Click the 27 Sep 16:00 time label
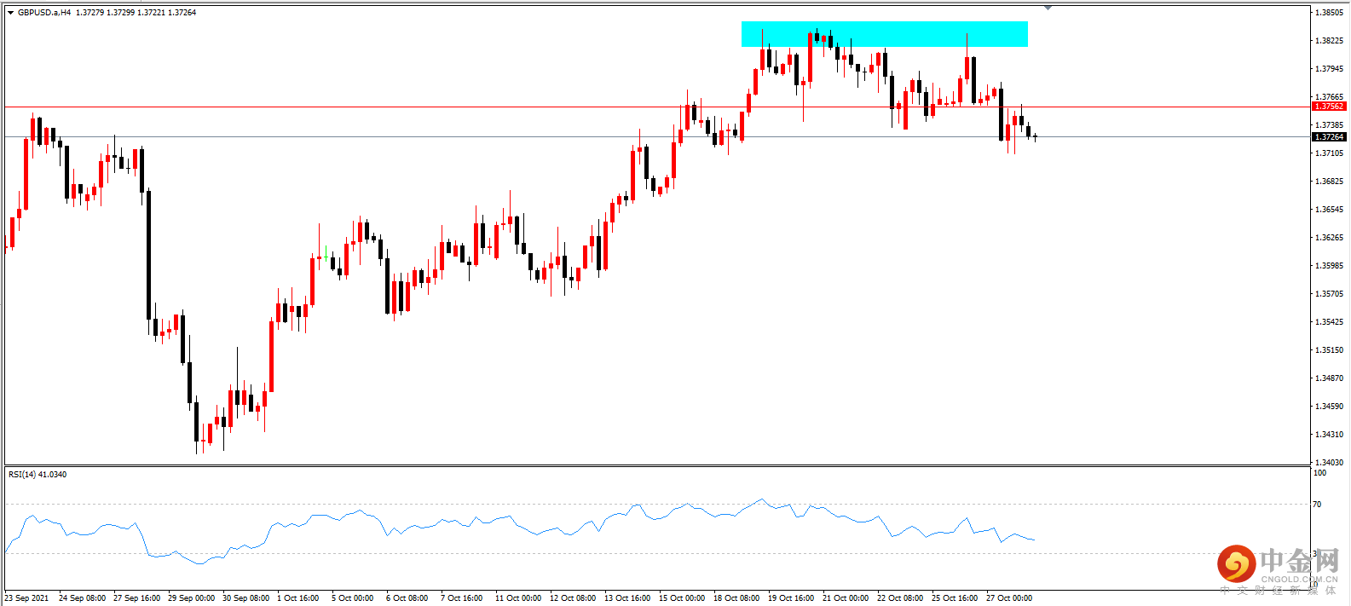 [x=136, y=598]
